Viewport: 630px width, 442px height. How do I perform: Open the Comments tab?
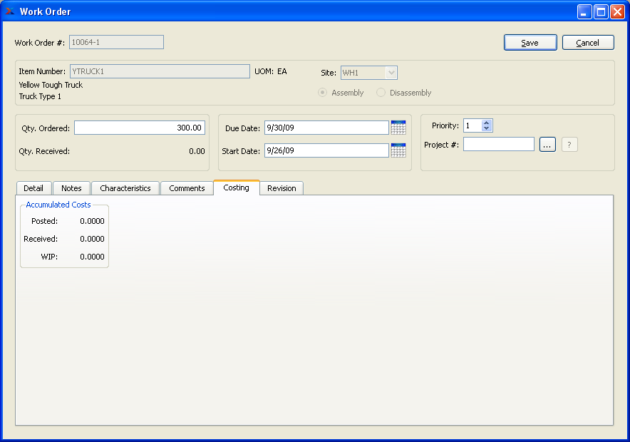coord(187,188)
